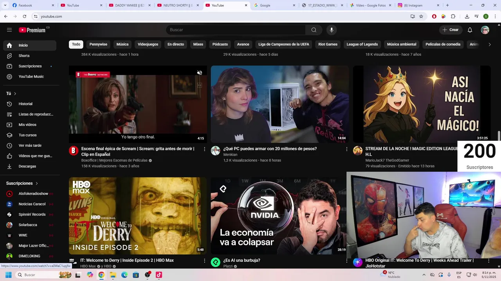Screen dimensions: 501x281
Task: Select the Liga de Campeones de la UEFA chip
Action: pos(284,44)
